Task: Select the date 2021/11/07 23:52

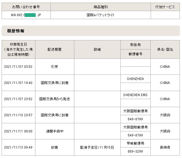Action: pos(18,99)
